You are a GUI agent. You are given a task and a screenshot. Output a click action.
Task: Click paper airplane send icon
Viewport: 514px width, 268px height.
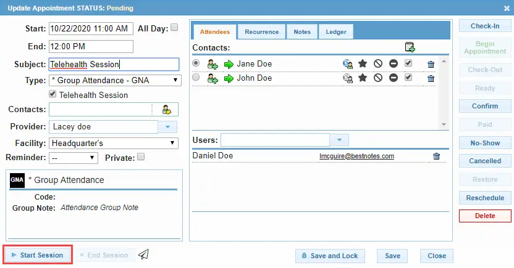click(143, 254)
